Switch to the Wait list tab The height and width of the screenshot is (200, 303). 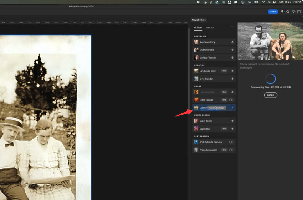pos(210,27)
